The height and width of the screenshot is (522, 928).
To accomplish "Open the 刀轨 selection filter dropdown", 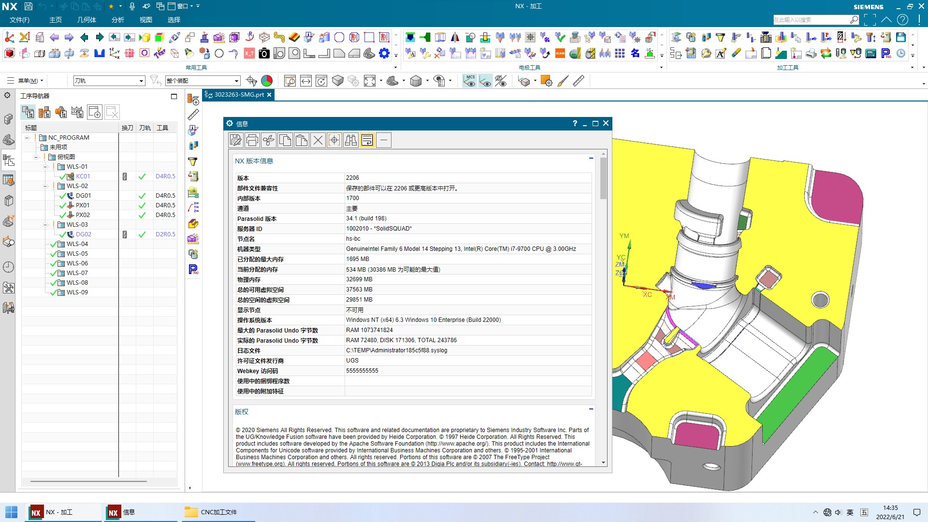I will (x=109, y=81).
